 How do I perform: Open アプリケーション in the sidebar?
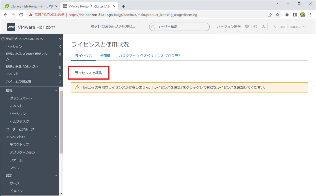click(x=22, y=152)
